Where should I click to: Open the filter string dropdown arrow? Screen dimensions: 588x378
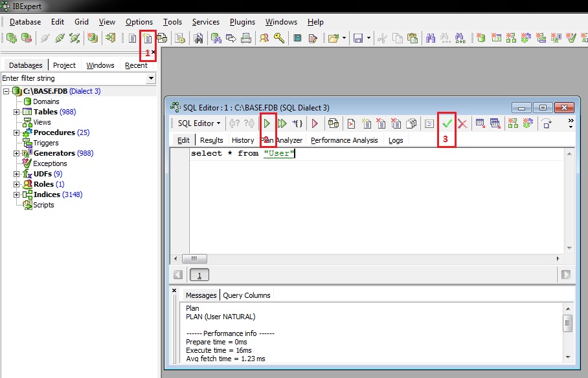pyautogui.click(x=151, y=78)
